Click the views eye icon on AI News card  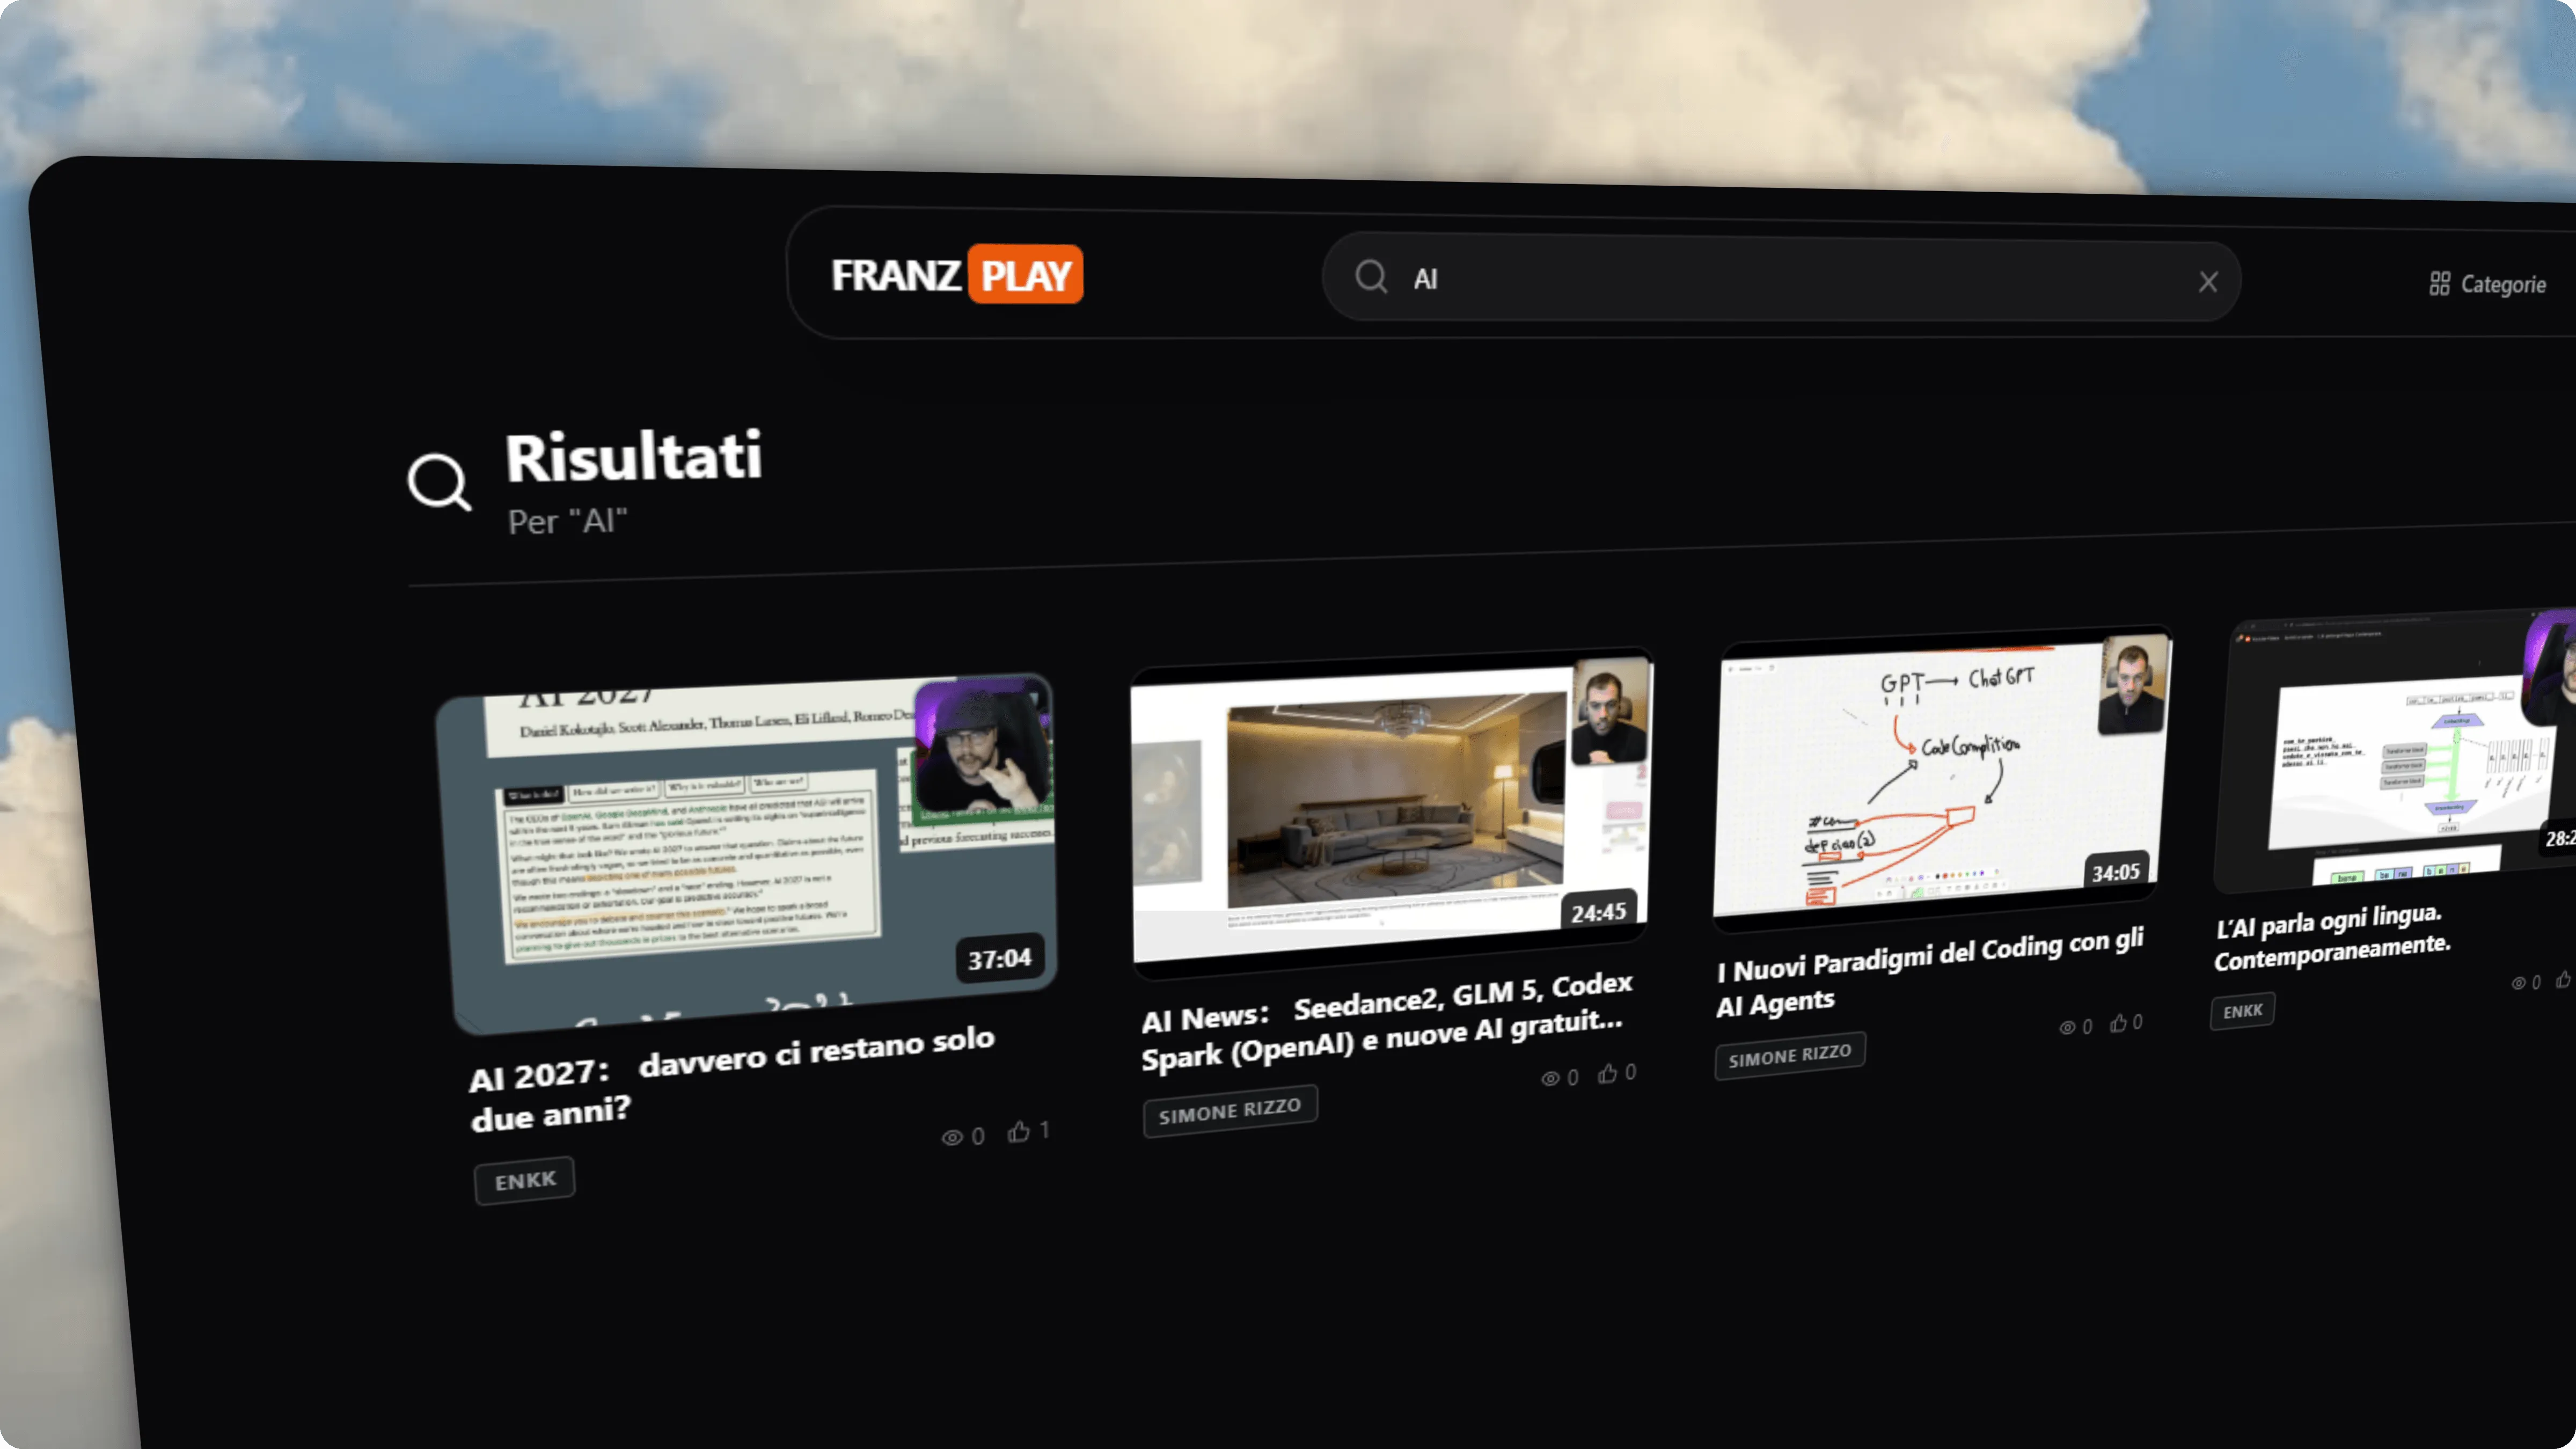click(x=1550, y=1078)
